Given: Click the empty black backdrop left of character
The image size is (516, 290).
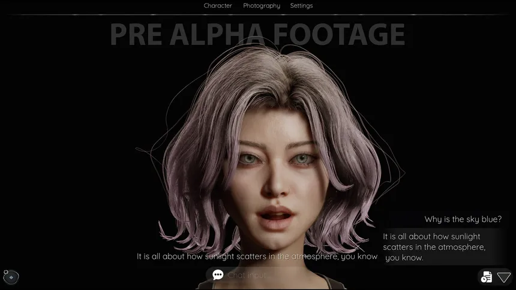Looking at the screenshot, I should 72,150.
